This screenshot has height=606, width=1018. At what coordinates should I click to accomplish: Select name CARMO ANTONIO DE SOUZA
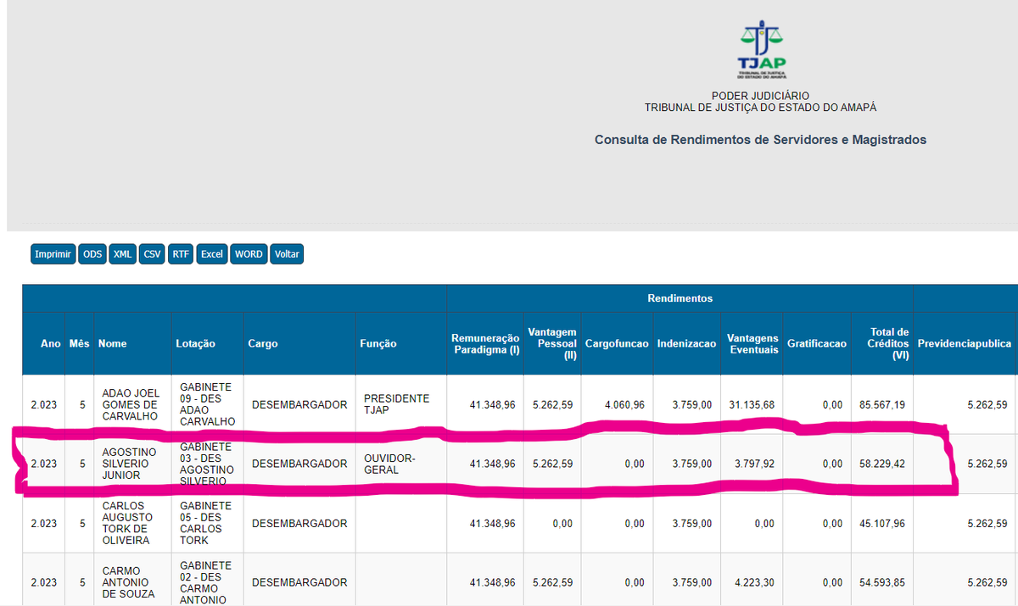[128, 582]
